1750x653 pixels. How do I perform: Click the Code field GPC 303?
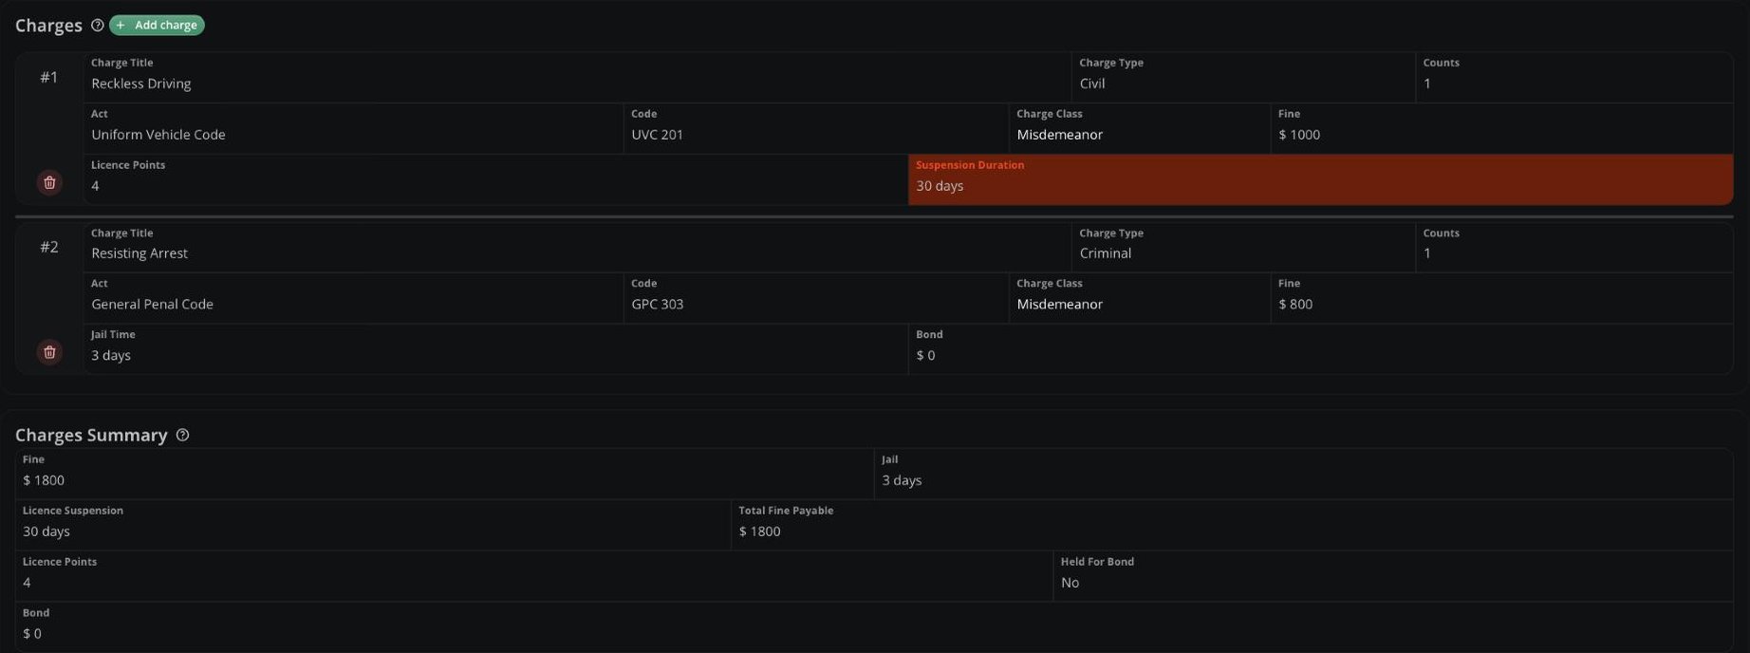click(816, 298)
